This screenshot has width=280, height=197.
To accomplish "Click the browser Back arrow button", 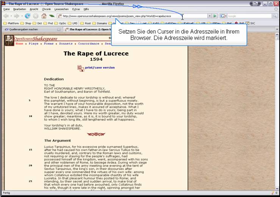I will [6, 16].
